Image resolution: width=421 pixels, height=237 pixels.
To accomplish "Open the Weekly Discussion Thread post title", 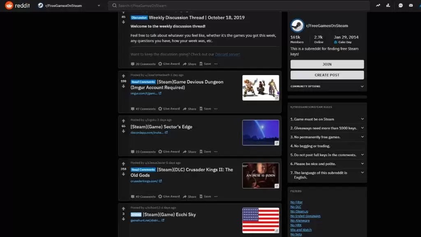I will pyautogui.click(x=197, y=17).
